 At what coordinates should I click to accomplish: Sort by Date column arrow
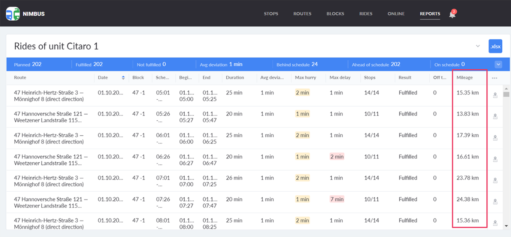123,77
